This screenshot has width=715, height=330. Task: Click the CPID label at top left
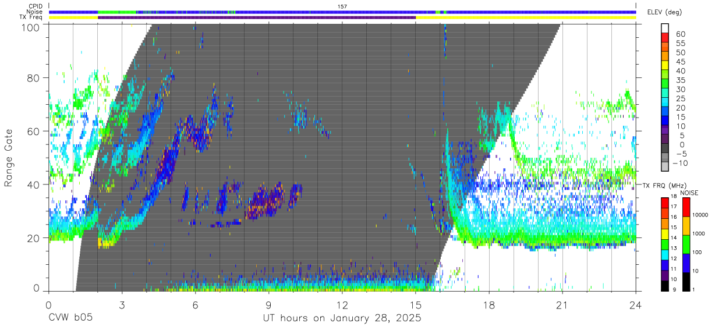tap(35, 6)
